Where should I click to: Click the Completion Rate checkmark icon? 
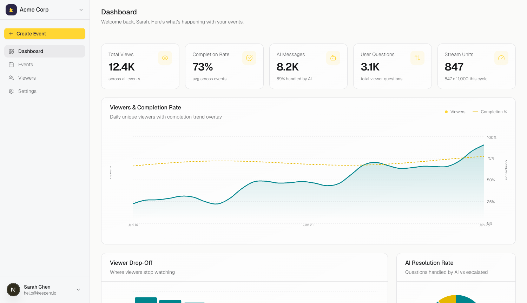pos(249,58)
